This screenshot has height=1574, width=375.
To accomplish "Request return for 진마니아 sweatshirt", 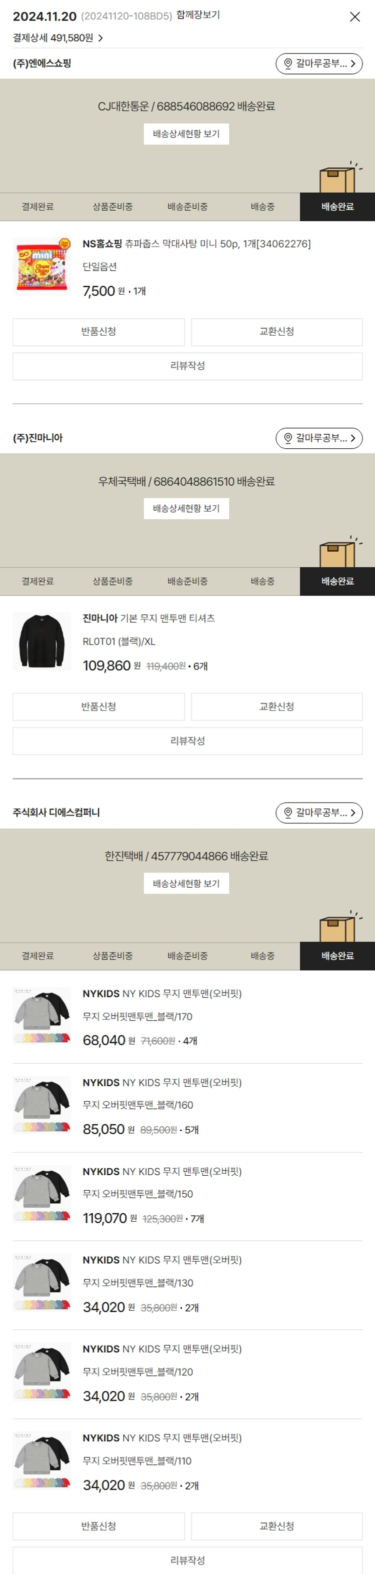I will coord(99,706).
